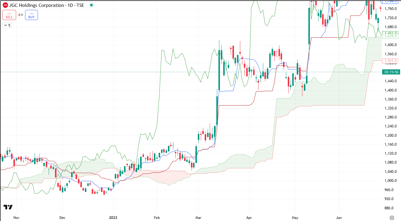Click the 1,360.0 price axis label
The image size is (401, 221).
tap(391, 99)
